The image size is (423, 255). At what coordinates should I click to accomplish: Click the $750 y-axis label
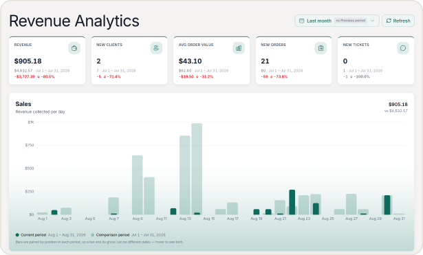pos(30,145)
